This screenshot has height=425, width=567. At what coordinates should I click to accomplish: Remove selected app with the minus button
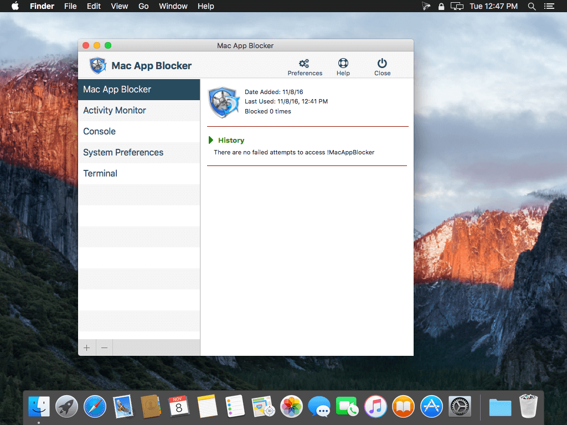coord(105,348)
